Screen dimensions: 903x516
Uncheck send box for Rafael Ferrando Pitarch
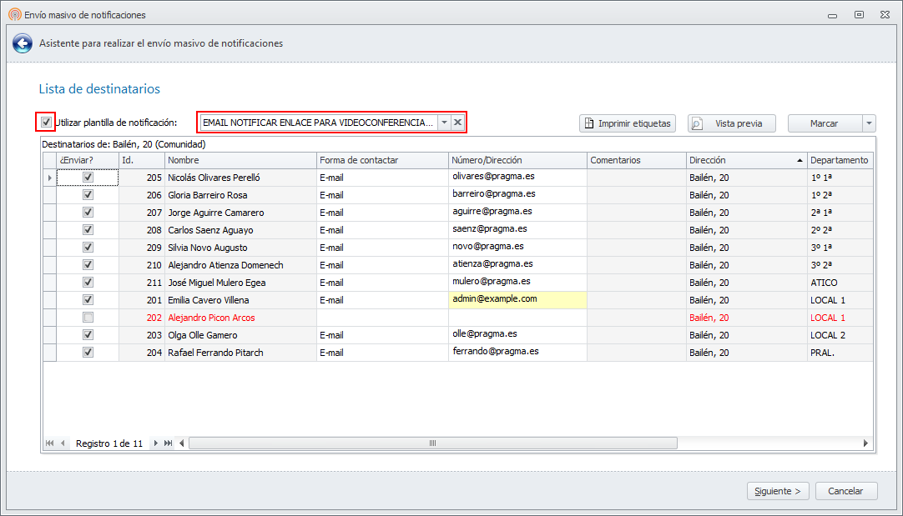coord(88,352)
